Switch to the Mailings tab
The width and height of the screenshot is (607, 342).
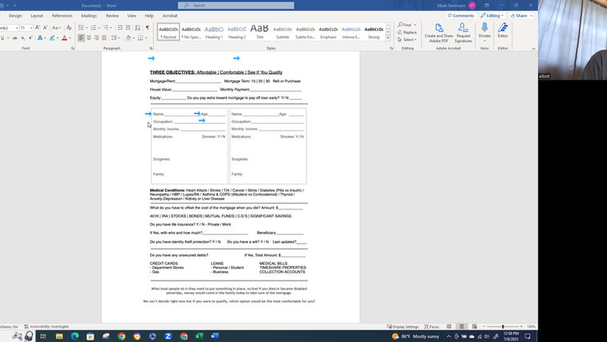(88, 16)
